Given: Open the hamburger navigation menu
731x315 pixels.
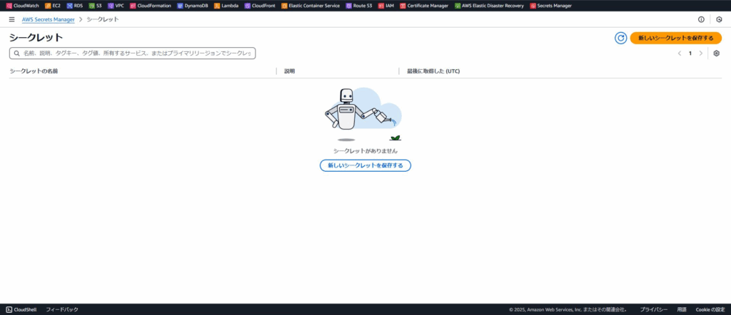Looking at the screenshot, I should [11, 19].
